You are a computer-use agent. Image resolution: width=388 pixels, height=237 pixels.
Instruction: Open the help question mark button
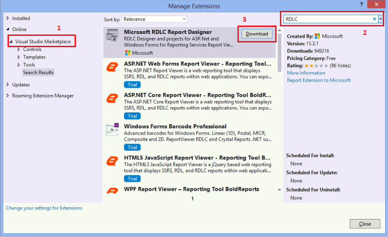[362, 4]
